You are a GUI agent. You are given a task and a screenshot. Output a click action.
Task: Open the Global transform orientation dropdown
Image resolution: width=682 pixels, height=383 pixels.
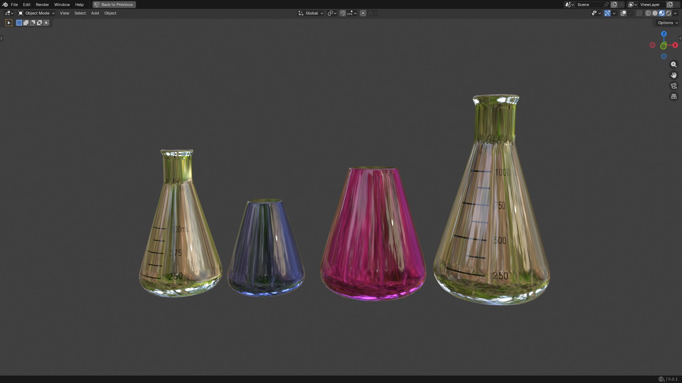pyautogui.click(x=311, y=13)
